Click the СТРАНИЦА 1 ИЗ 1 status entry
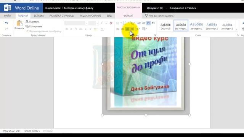Viewport: 244px width, 137px height. (x=11, y=131)
